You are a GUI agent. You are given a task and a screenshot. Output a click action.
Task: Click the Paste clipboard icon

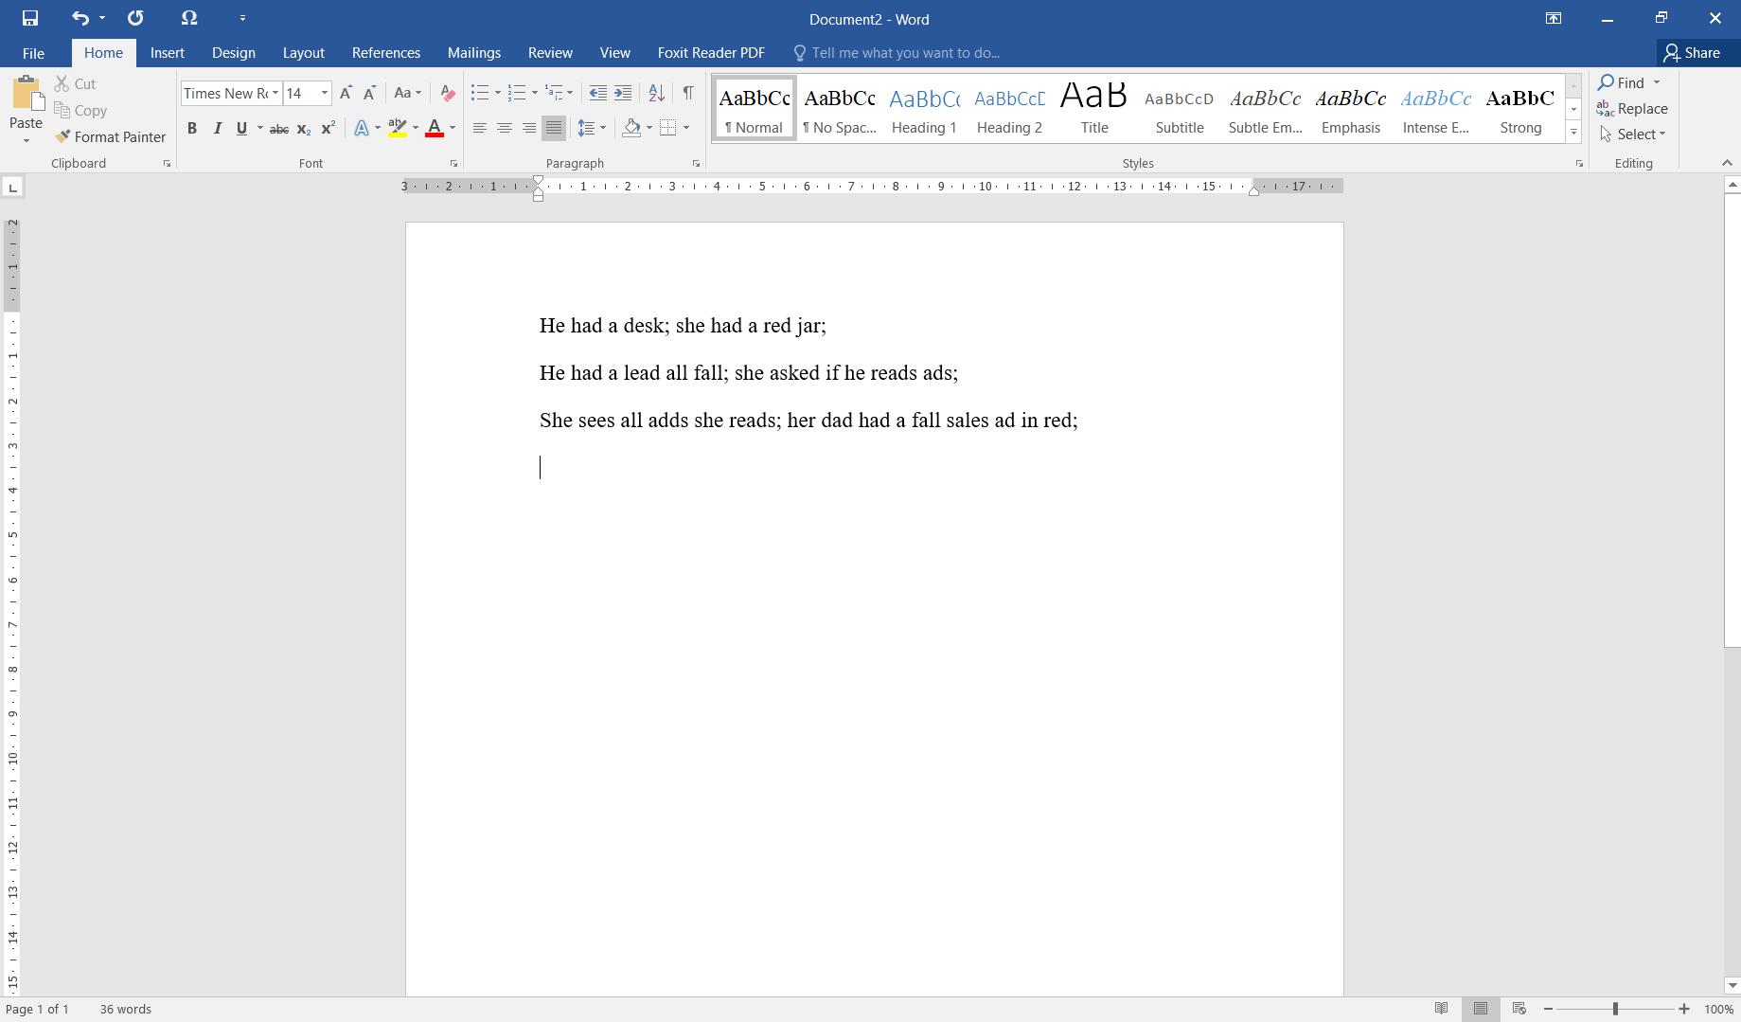[26, 95]
